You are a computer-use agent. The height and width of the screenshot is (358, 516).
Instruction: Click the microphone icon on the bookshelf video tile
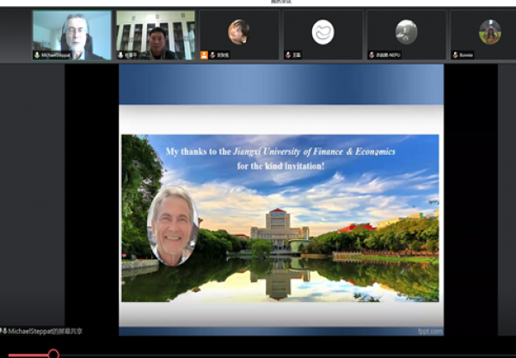120,55
